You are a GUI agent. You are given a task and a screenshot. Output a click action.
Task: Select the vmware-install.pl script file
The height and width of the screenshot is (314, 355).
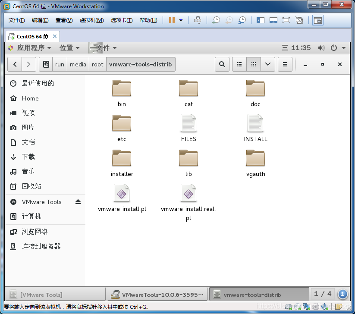tap(122, 198)
